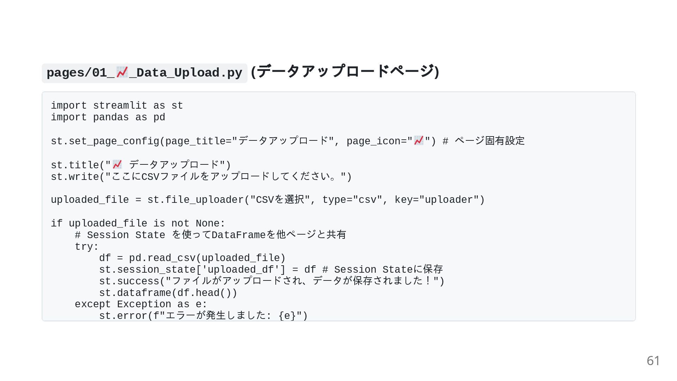Image resolution: width=677 pixels, height=381 pixels.
Task: Click the st.file_uploader code line
Action: (x=268, y=200)
